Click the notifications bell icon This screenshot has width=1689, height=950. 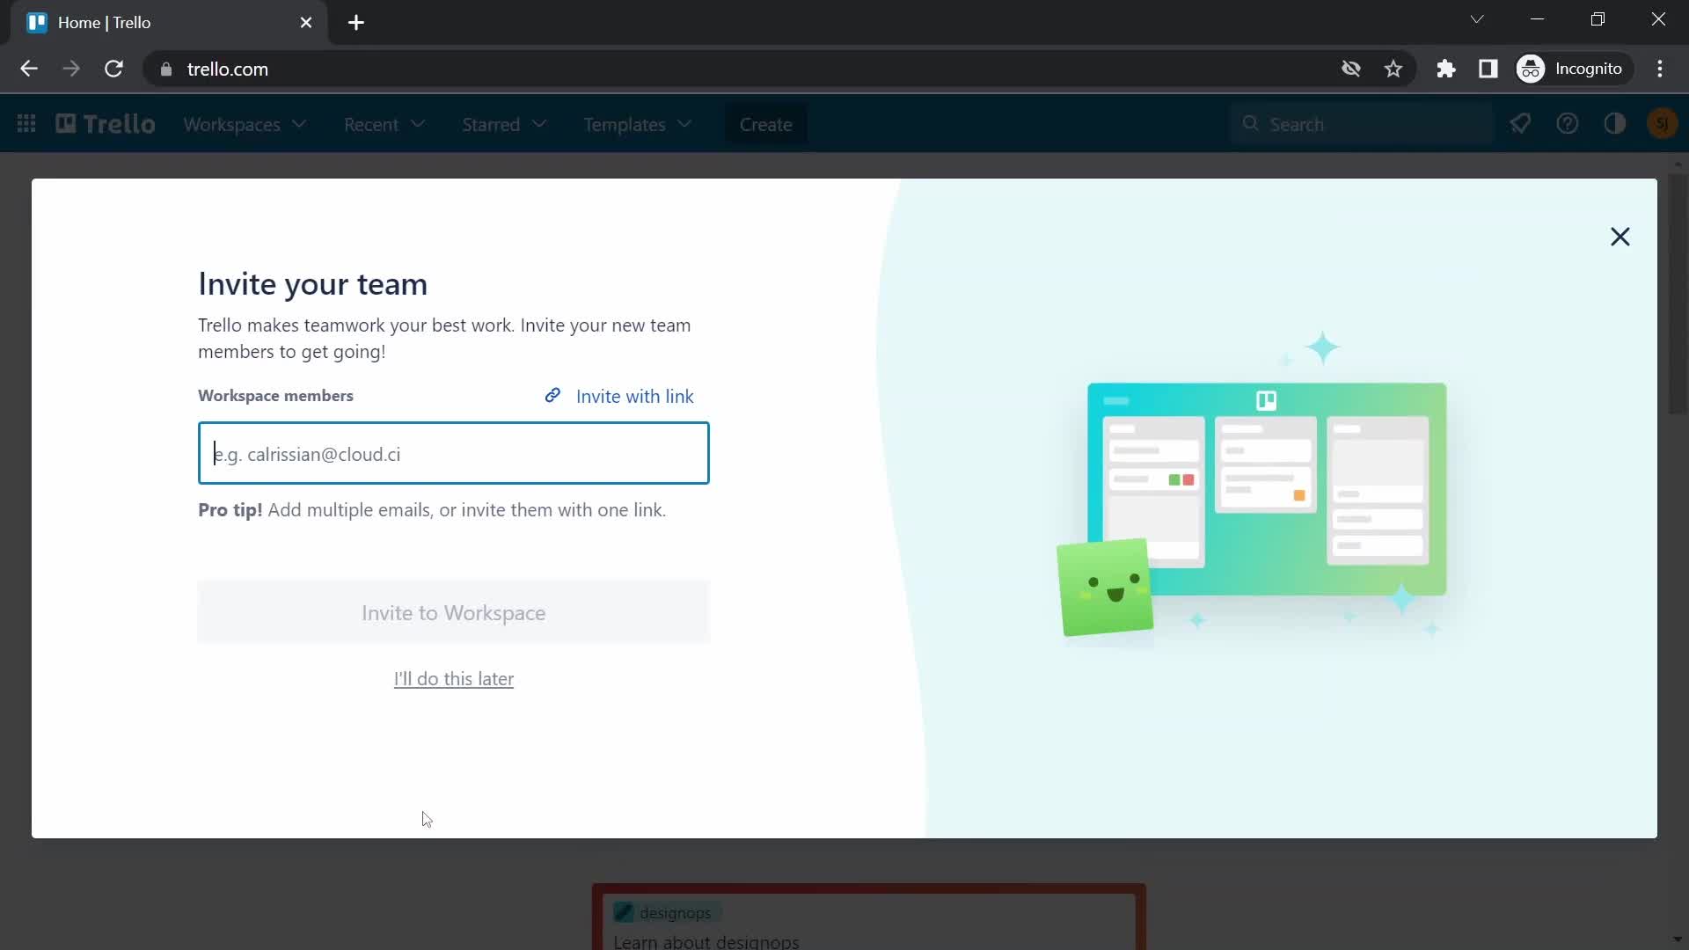pos(1521,124)
